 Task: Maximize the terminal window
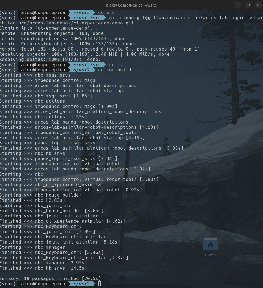click(248, 5)
